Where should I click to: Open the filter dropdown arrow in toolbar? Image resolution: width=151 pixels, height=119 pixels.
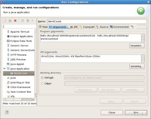coord(32,21)
